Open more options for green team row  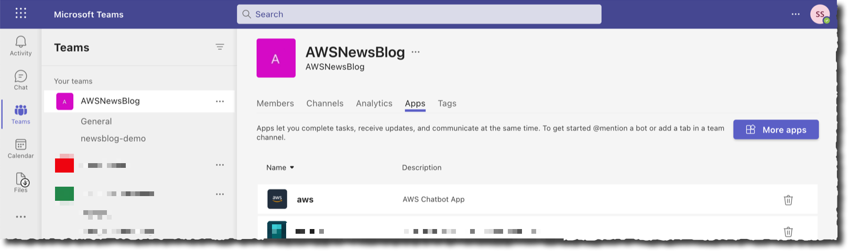coord(220,194)
